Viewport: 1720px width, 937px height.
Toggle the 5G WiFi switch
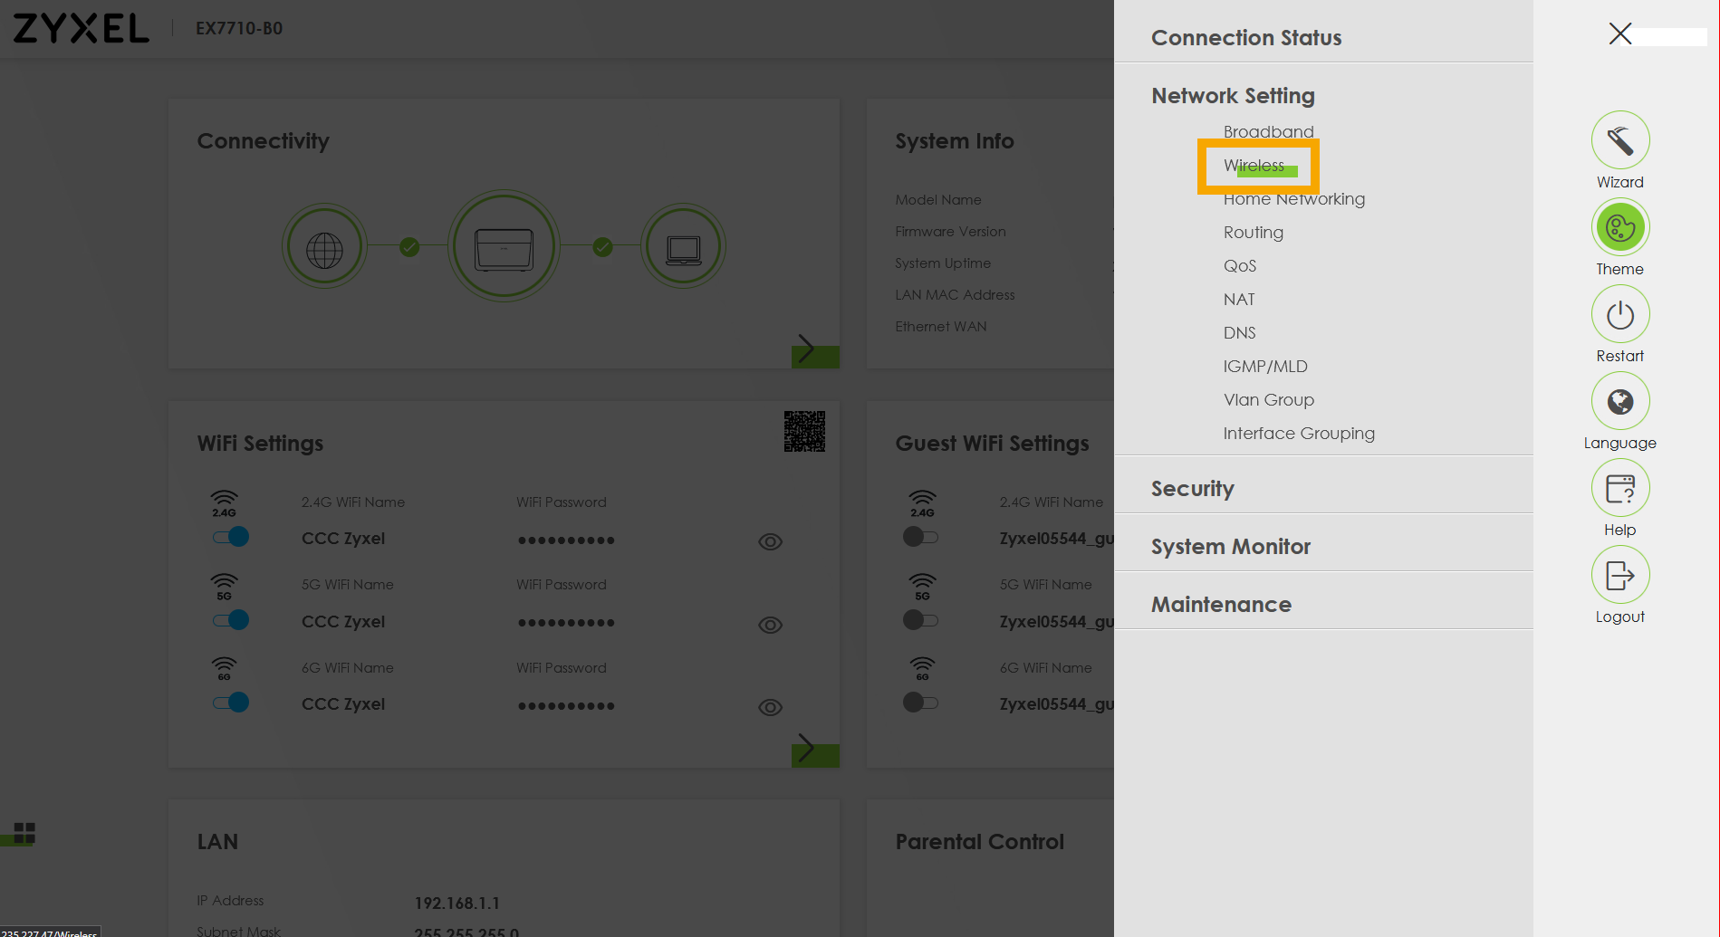[x=230, y=620]
